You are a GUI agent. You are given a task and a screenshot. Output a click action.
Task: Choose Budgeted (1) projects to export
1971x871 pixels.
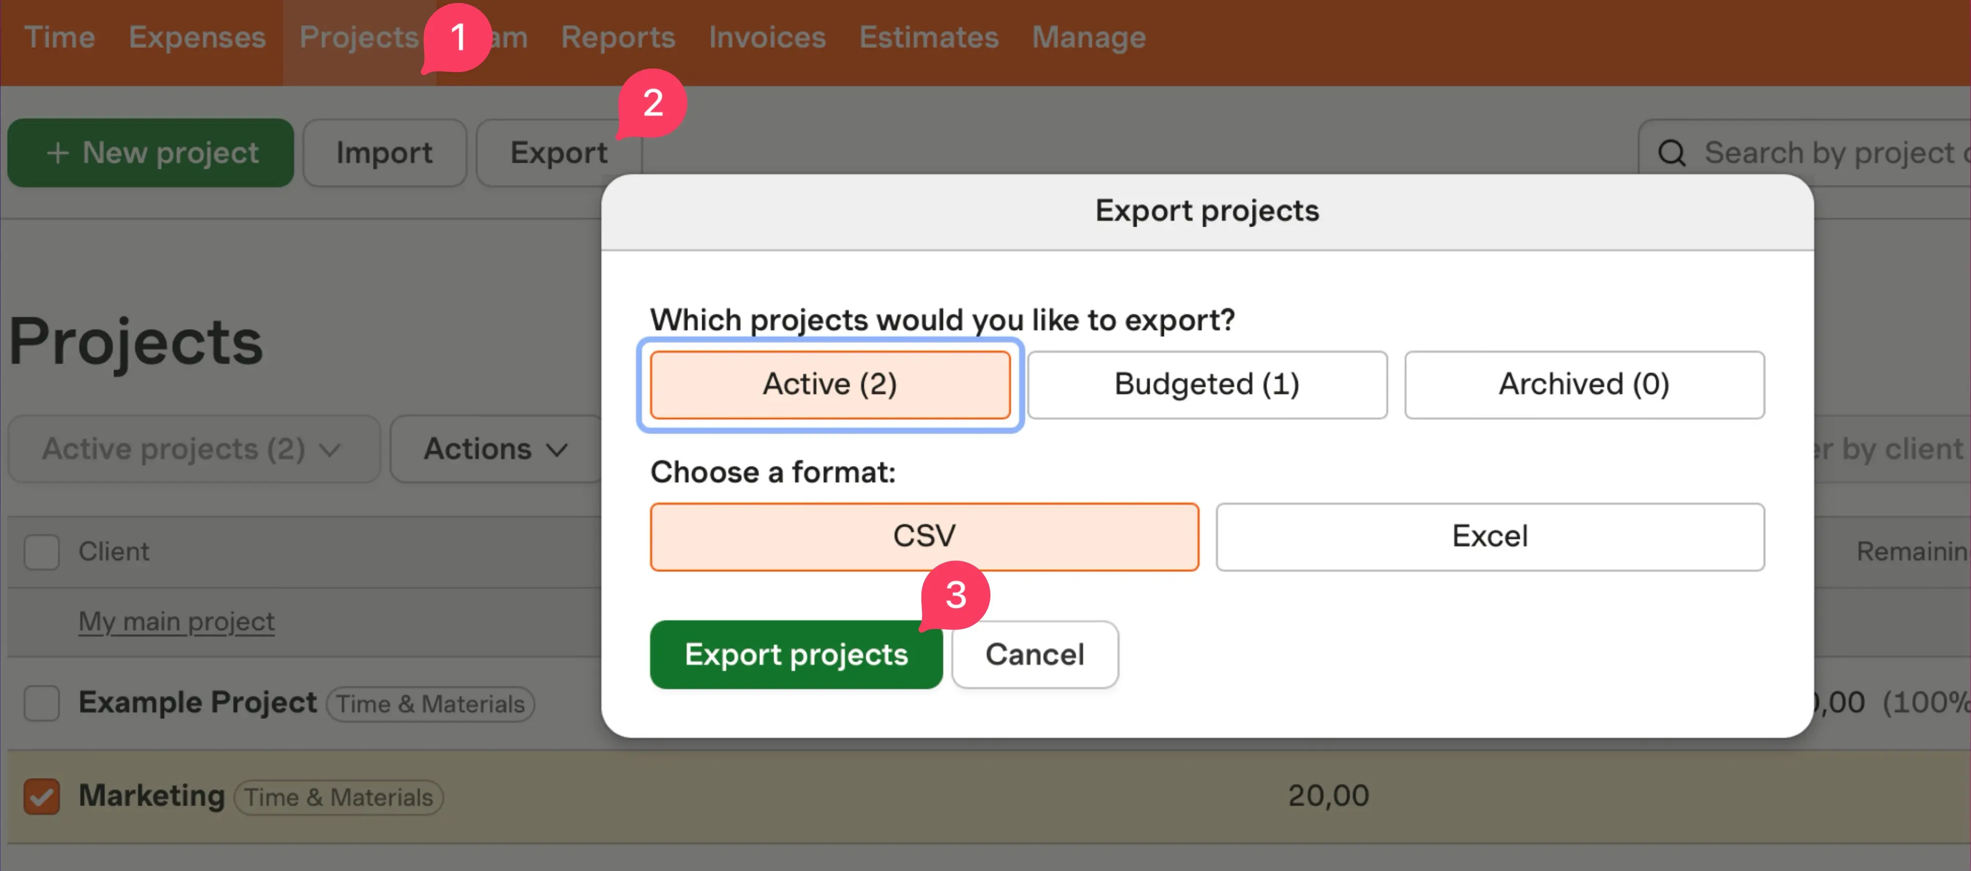point(1207,385)
